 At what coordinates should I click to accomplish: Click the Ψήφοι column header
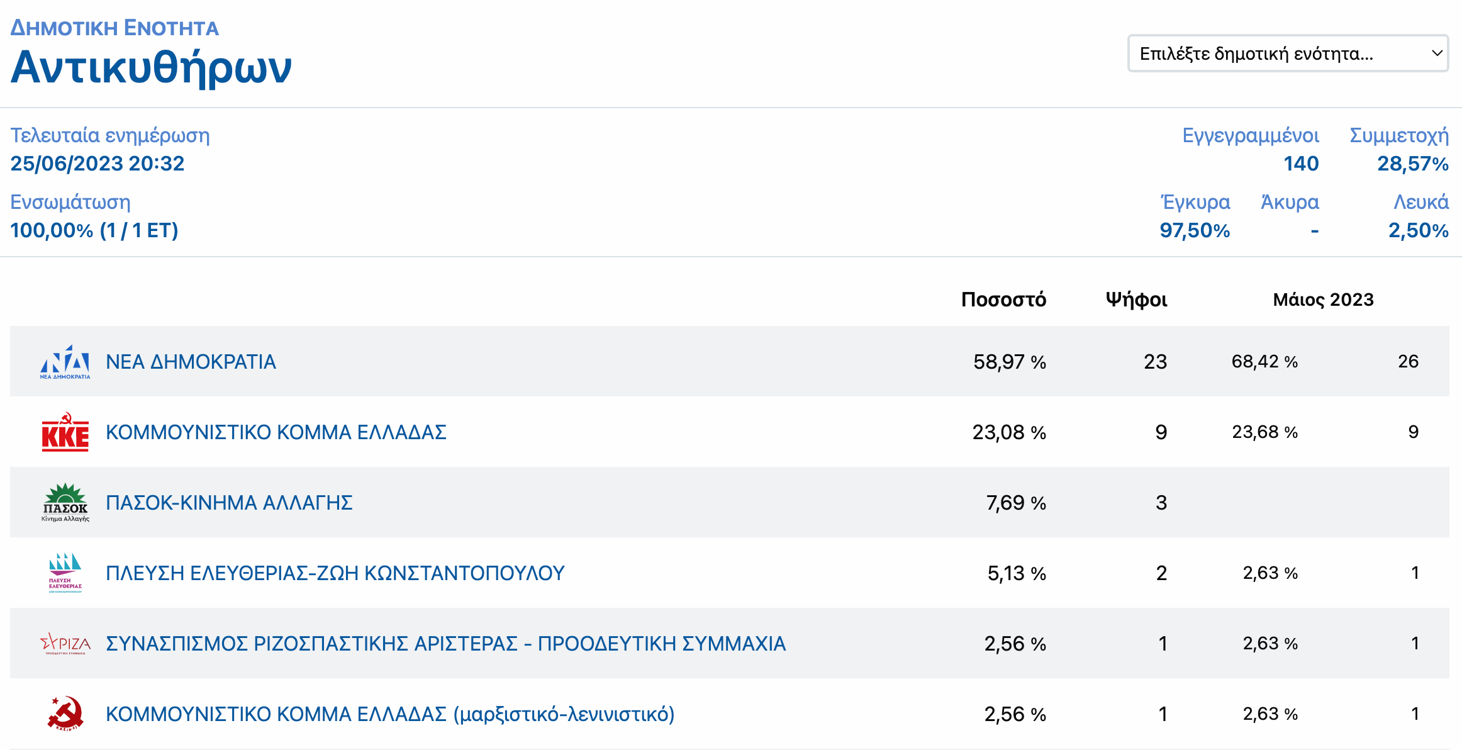[1136, 299]
